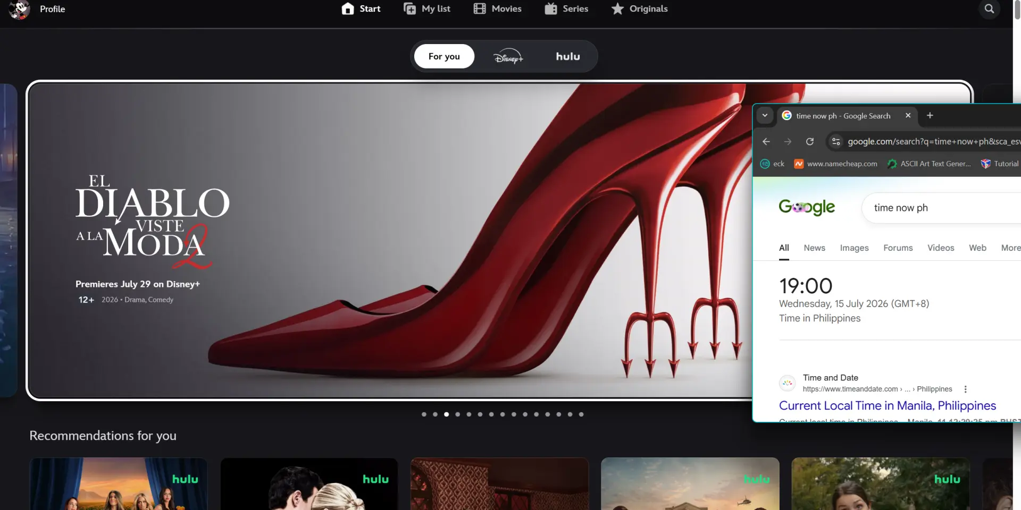Browse the Movies section
Image resolution: width=1021 pixels, height=510 pixels.
[498, 9]
